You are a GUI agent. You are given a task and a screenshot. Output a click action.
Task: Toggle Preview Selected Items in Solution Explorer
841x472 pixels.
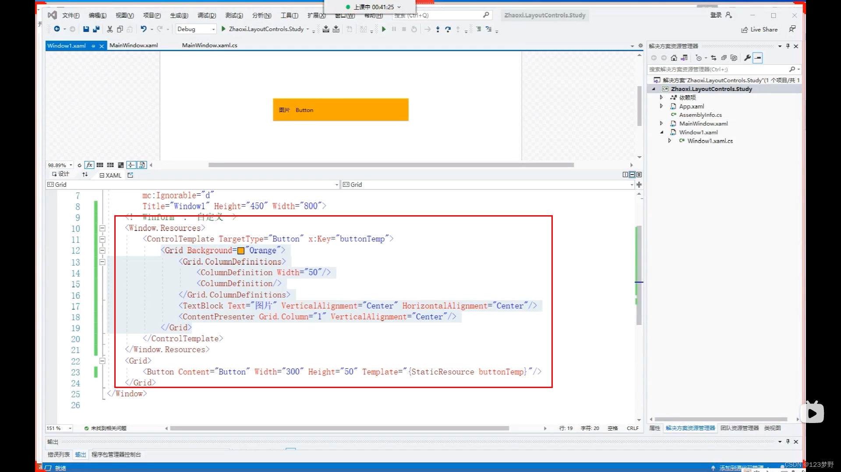click(x=758, y=58)
